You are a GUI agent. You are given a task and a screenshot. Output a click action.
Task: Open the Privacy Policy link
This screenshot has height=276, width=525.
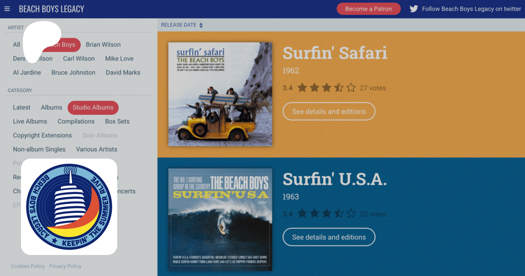[x=65, y=266]
